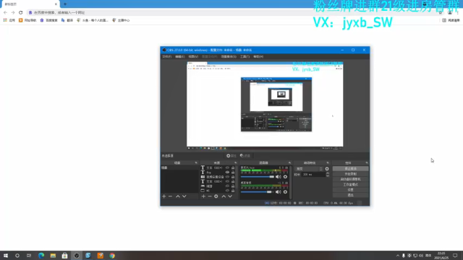Open the 工具(T) menu in OBS
Image resolution: width=463 pixels, height=260 pixels.
[x=245, y=56]
